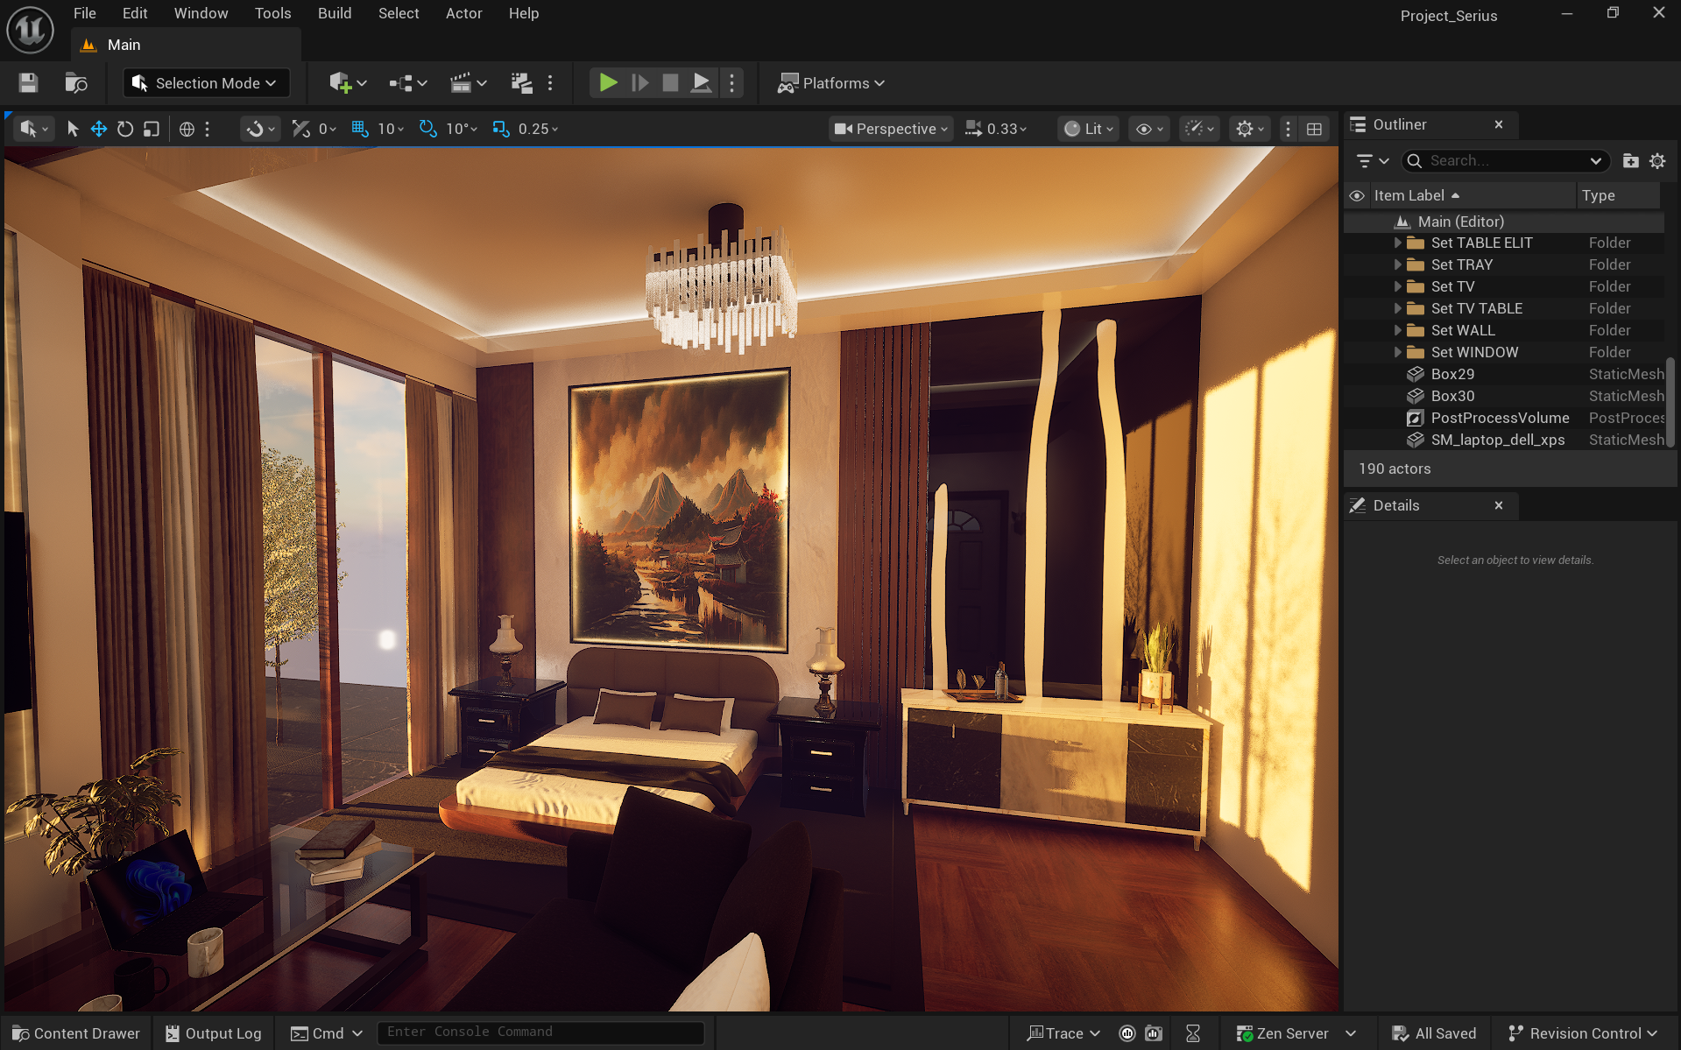The image size is (1681, 1050).
Task: Expand the Set TV TABLE folder
Action: [x=1398, y=308]
